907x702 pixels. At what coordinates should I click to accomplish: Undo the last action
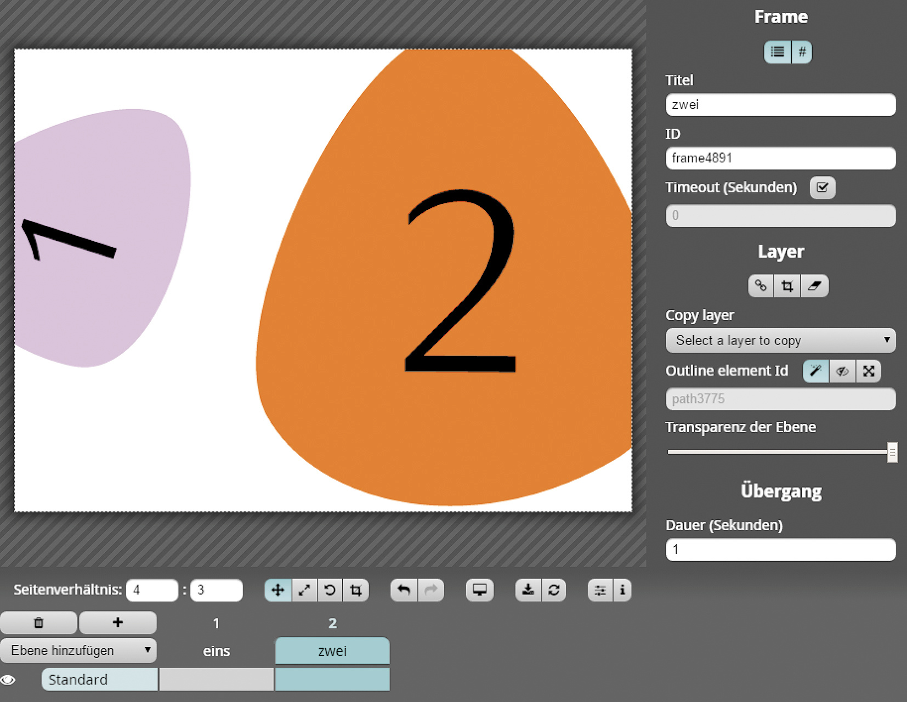pos(404,590)
